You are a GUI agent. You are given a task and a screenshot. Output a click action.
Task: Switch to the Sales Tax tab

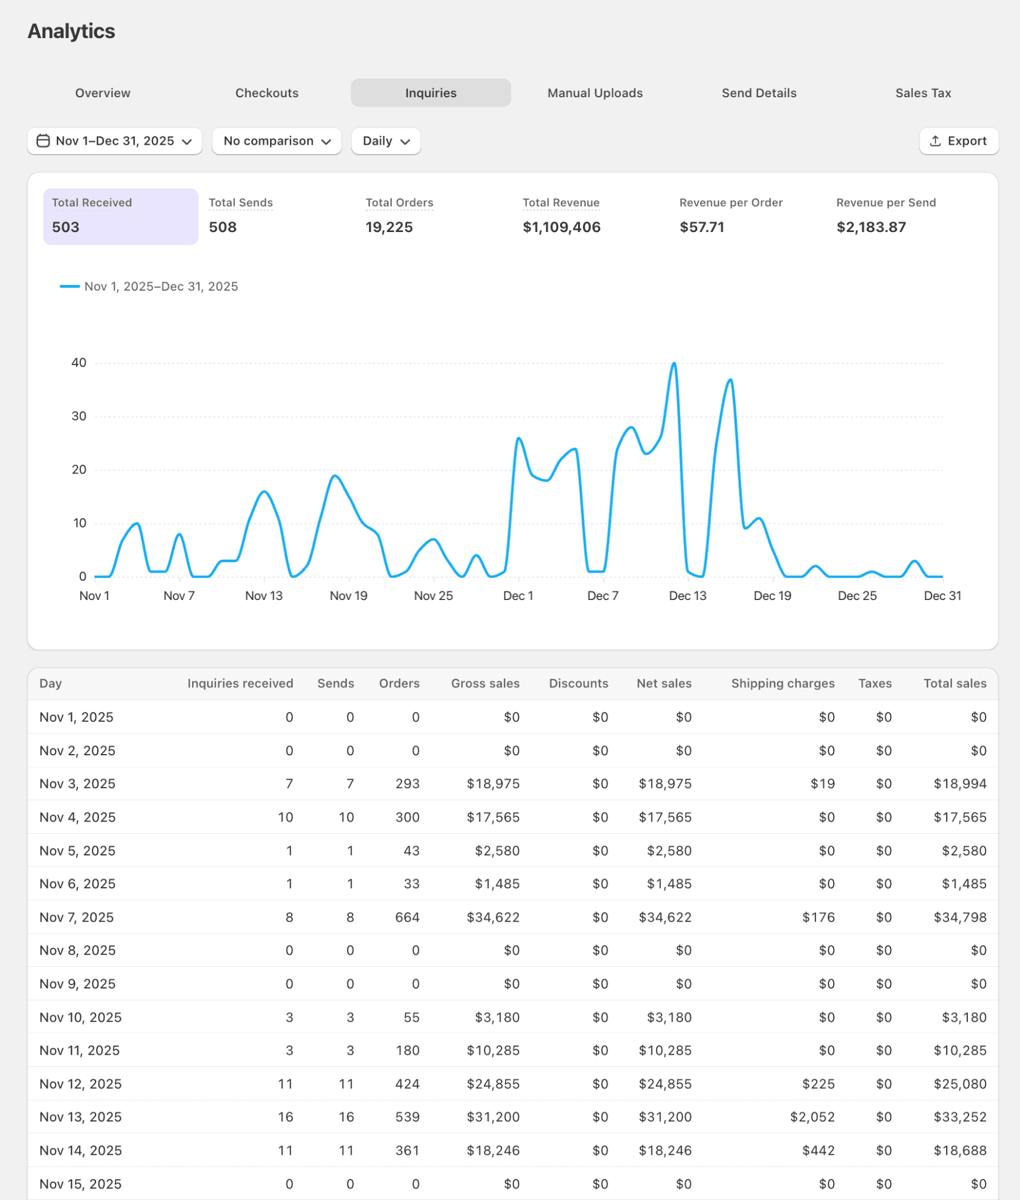[923, 93]
